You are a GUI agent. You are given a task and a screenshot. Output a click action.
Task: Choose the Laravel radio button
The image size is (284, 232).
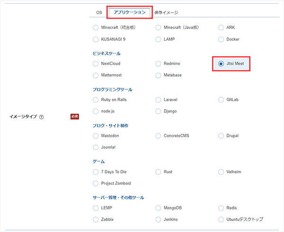tap(158, 100)
